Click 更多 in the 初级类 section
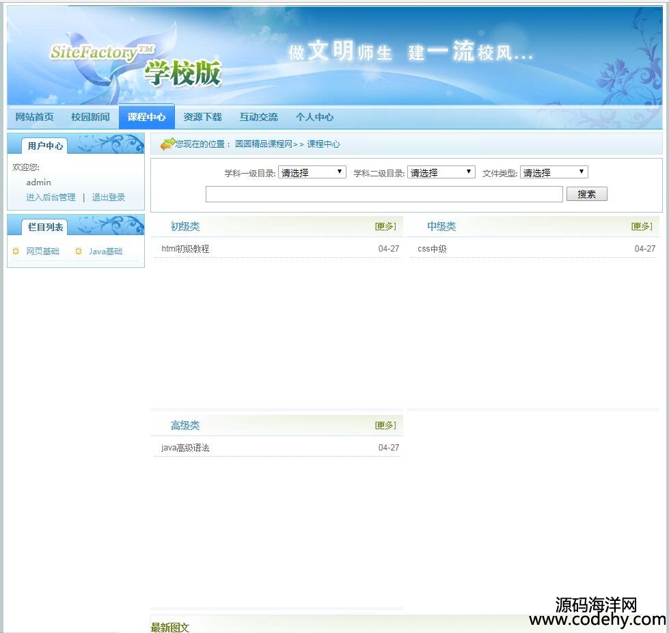Viewport: 669px width, 633px height. coord(385,226)
